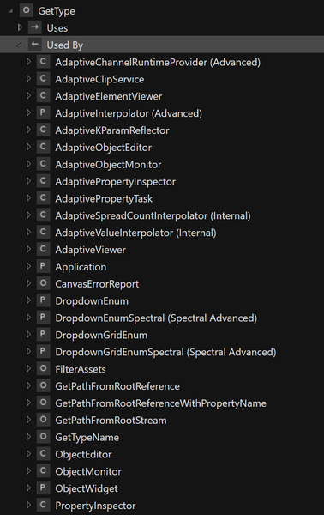
Task: Click the left-arrow icon next to Used By
Action: (35, 45)
